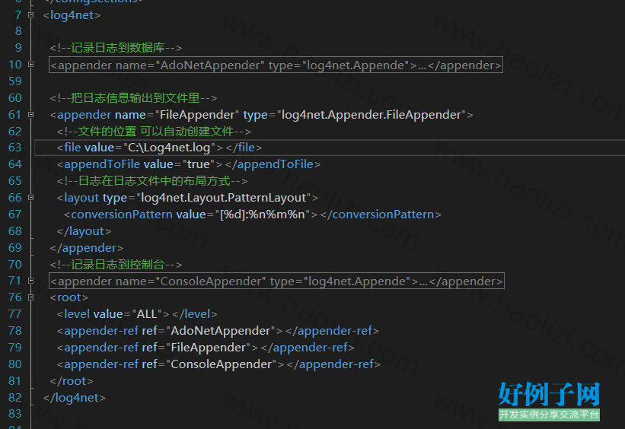This screenshot has height=429, width=625.
Task: Click the comment 文件的位置 可以自动创建文件
Action: [x=155, y=131]
